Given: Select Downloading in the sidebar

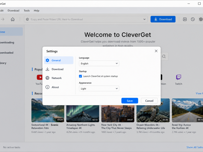Looking at the screenshot, I should [7, 42].
